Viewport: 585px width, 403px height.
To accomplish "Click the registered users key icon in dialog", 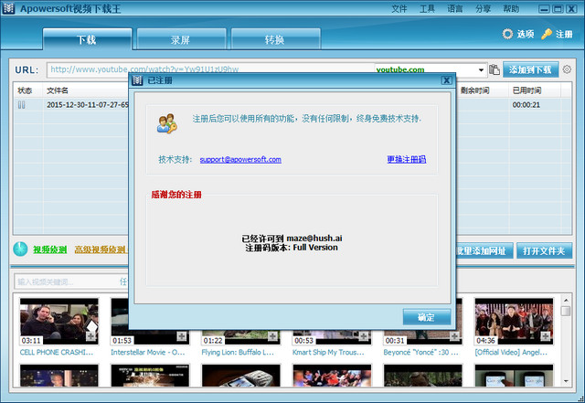I will coord(166,123).
